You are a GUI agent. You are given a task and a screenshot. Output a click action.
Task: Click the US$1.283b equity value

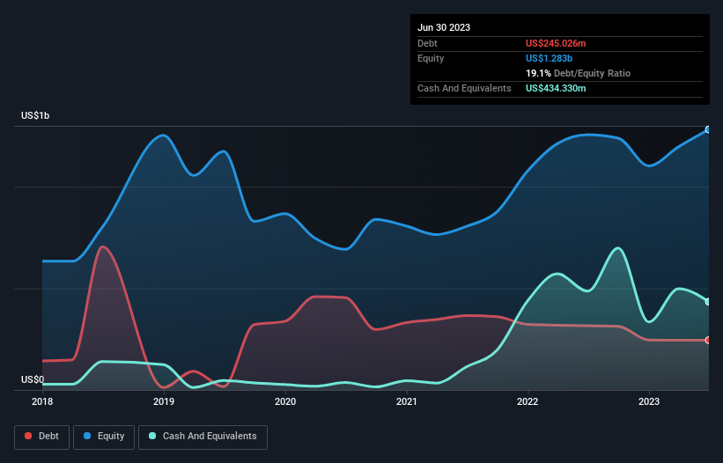click(549, 58)
